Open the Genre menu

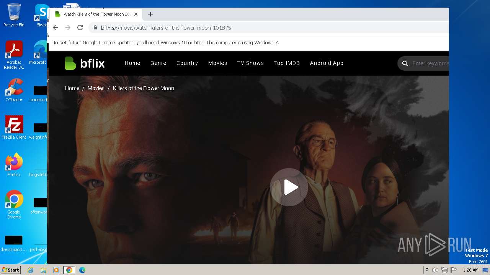click(x=158, y=63)
